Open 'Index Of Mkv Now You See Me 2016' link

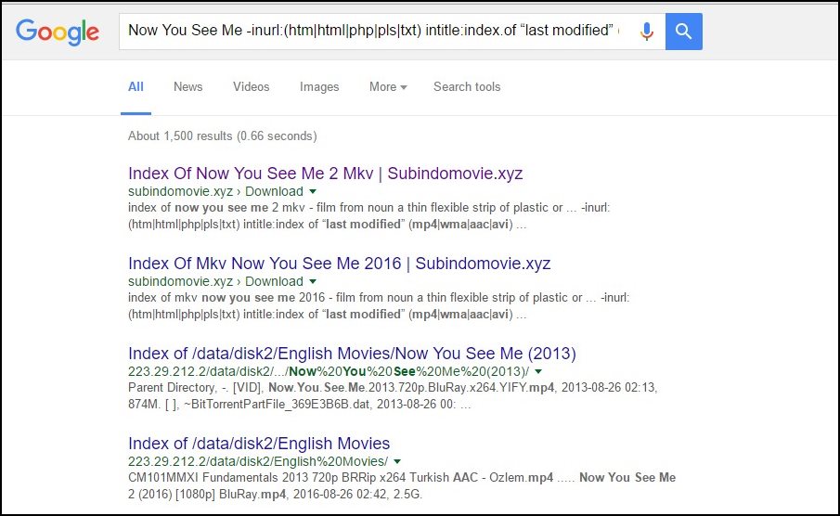(339, 264)
